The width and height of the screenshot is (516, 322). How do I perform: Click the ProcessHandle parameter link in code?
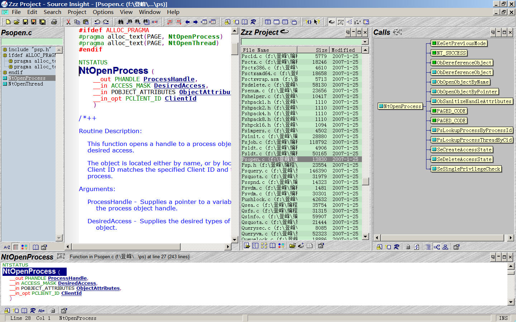coord(169,79)
